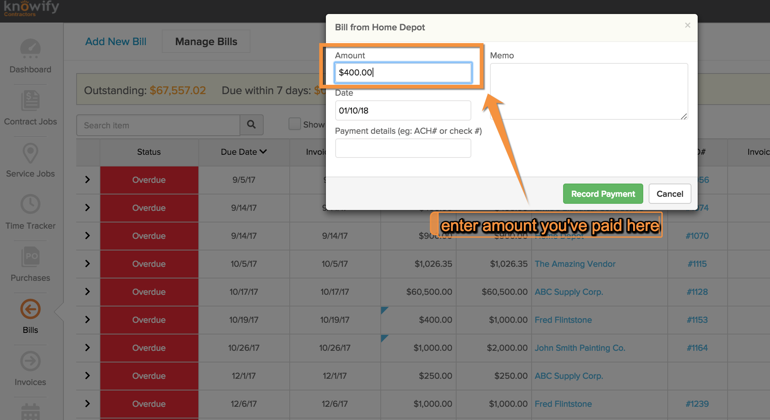Click the Search item field
This screenshot has height=420, width=770.
click(158, 125)
